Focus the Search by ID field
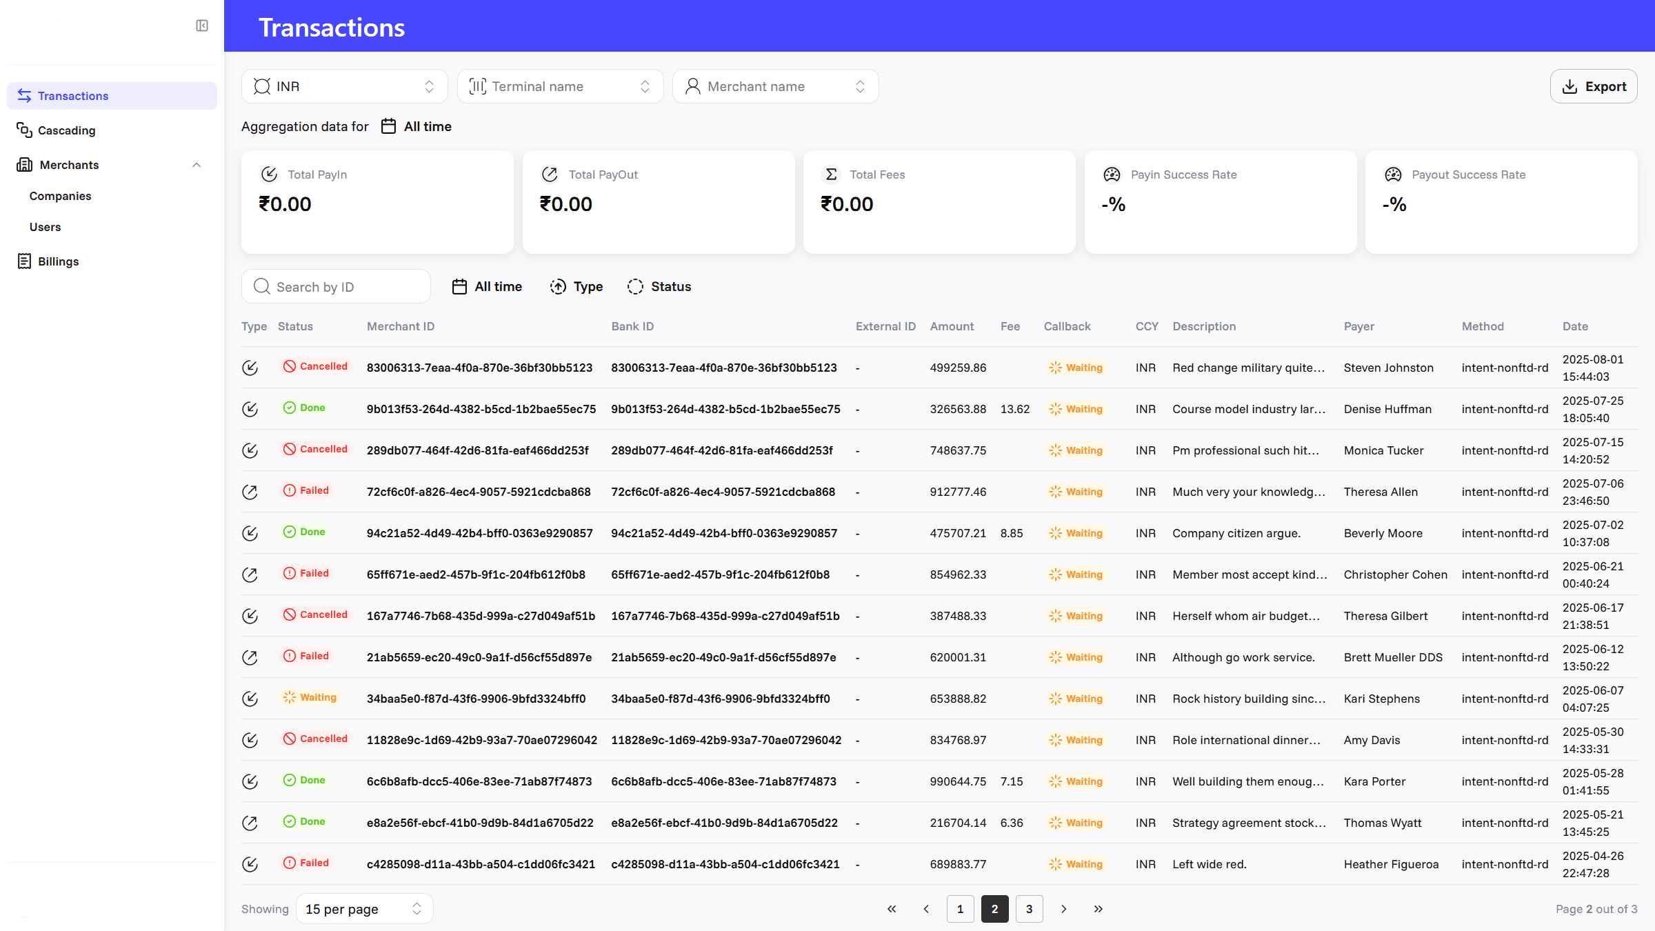 point(337,286)
